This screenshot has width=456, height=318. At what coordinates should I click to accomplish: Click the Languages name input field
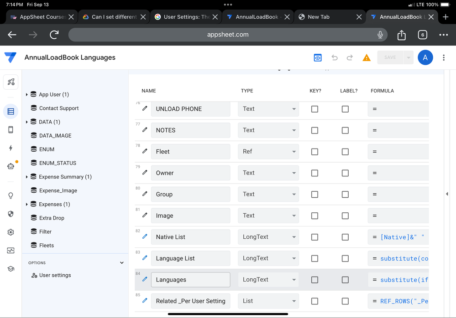pyautogui.click(x=190, y=280)
